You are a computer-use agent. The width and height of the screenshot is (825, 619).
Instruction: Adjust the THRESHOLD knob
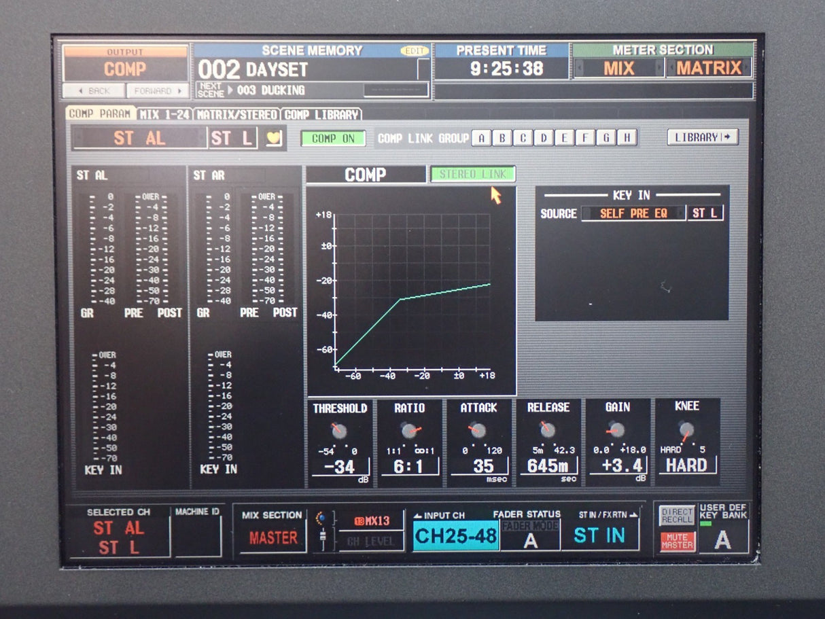click(340, 429)
